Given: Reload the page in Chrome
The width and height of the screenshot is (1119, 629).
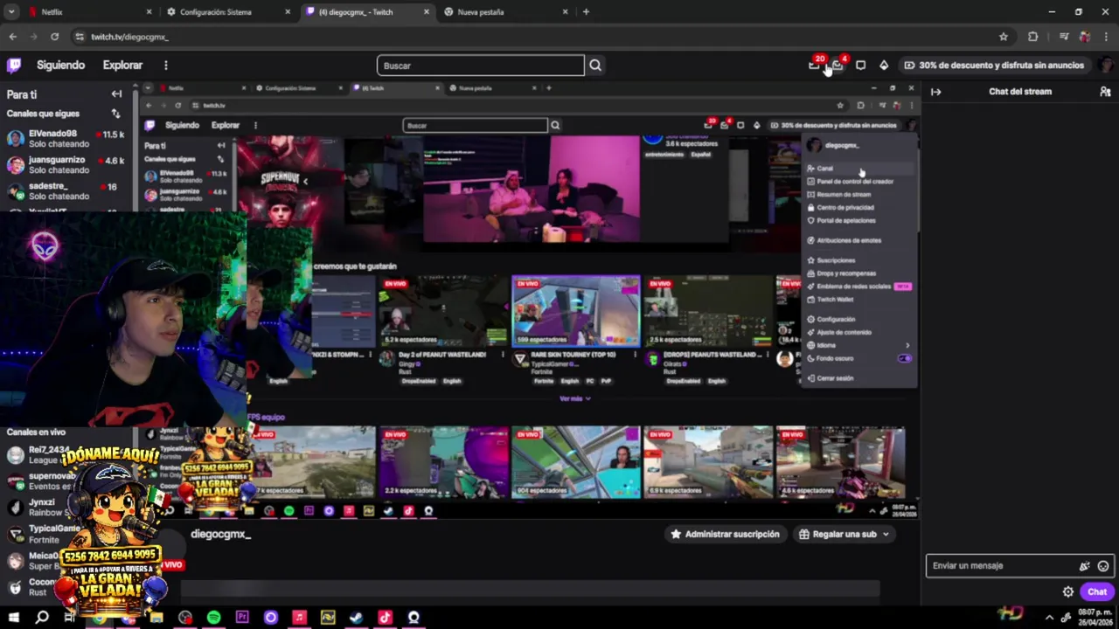Looking at the screenshot, I should tap(54, 37).
